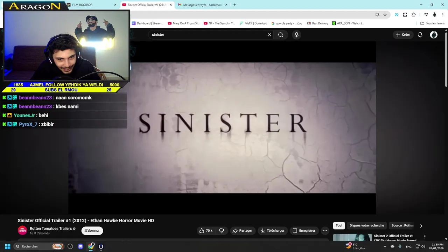Screen dimensions: 448x252
Task: Open the browser extensions puzzle icon
Action: pyautogui.click(x=414, y=15)
